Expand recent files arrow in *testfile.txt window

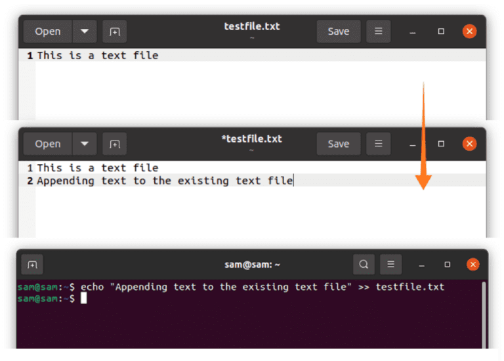coord(85,144)
